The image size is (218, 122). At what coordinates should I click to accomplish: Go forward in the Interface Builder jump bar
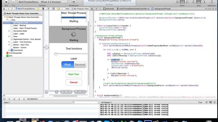pos(12,9)
